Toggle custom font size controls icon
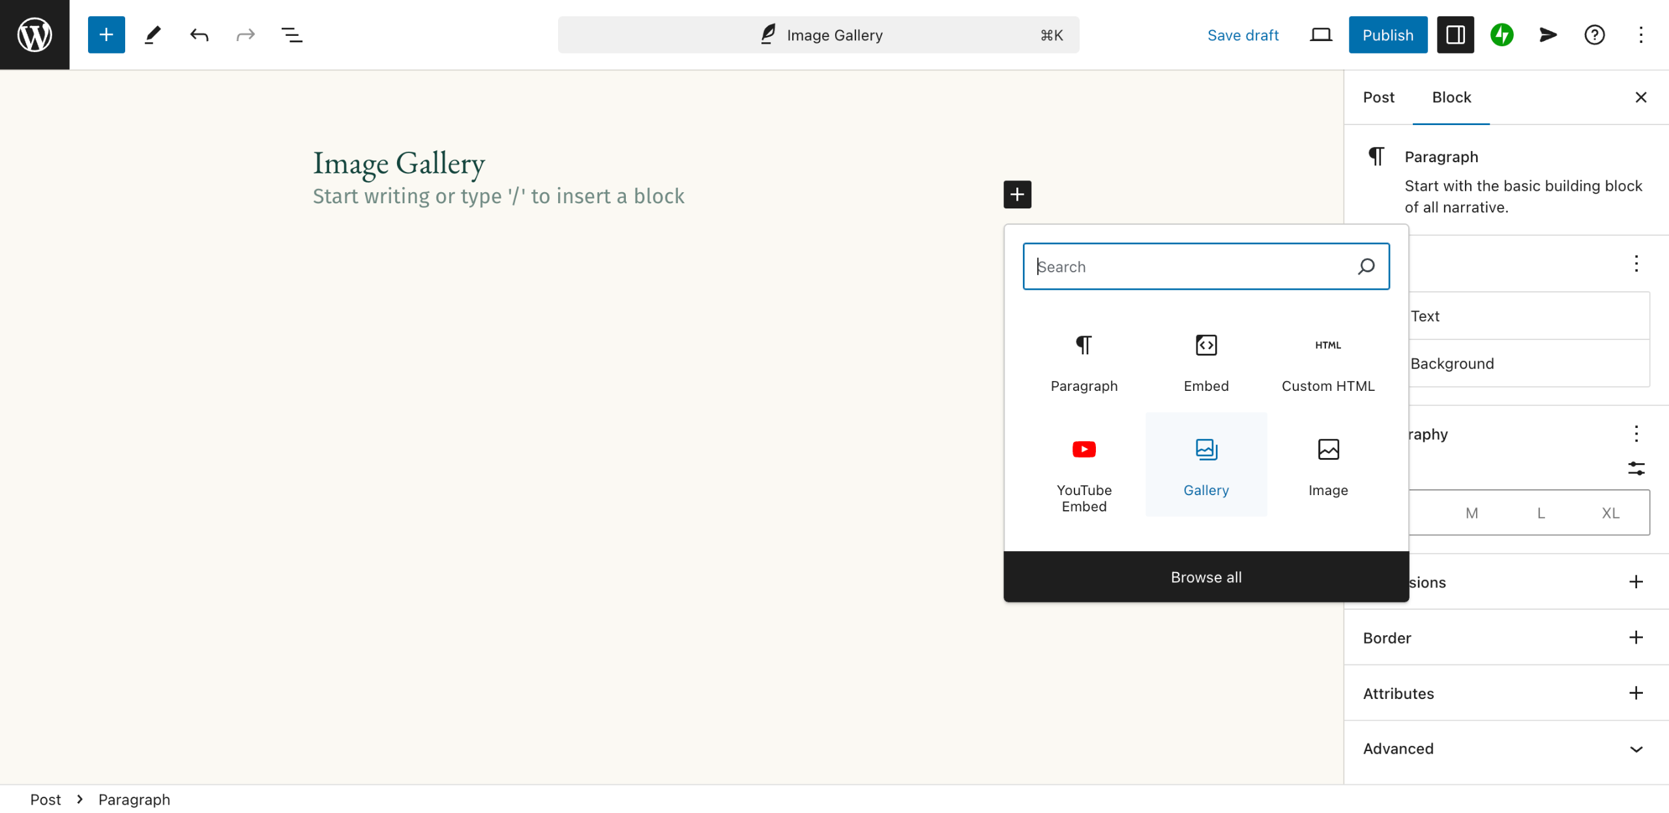The height and width of the screenshot is (813, 1669). pyautogui.click(x=1636, y=468)
